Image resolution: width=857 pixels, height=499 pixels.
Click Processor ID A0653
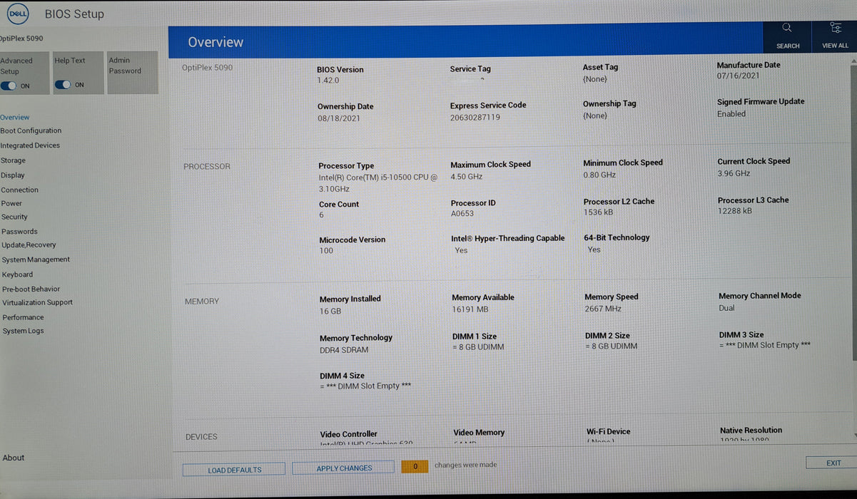coord(462,214)
